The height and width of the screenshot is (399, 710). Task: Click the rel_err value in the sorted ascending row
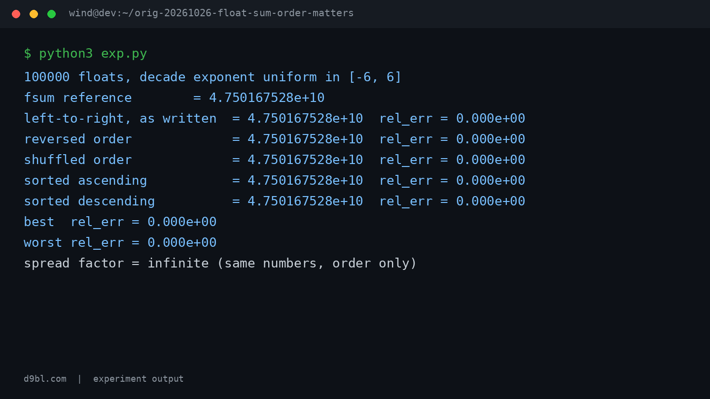(491, 181)
